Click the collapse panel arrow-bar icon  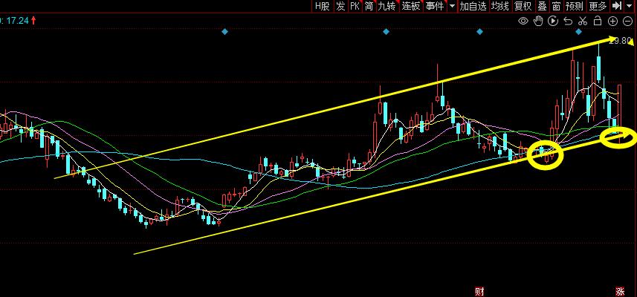click(x=617, y=6)
